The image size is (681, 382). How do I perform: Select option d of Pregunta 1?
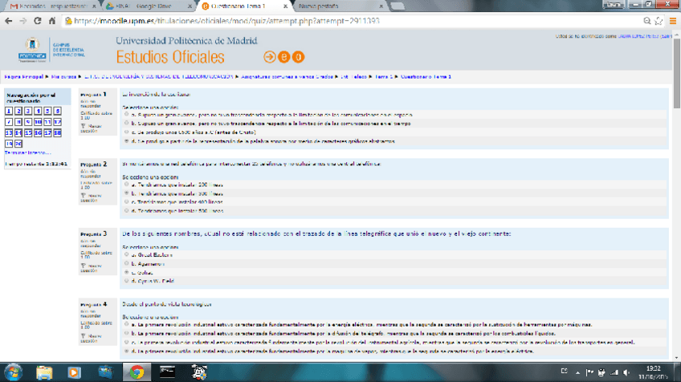coord(127,141)
